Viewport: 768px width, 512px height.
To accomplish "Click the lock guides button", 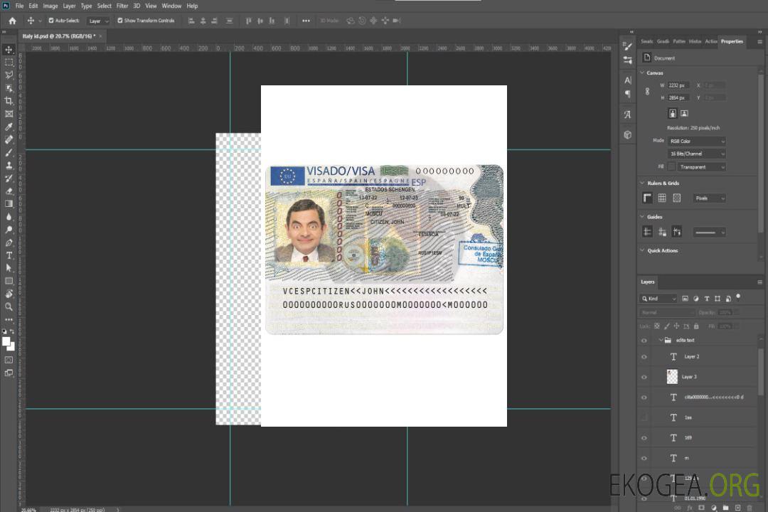I will tap(662, 233).
